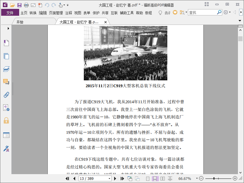The height and width of the screenshot is (183, 244).
Task: Click the email envelope icon in quick toolbar
Action: pyautogui.click(x=33, y=5)
